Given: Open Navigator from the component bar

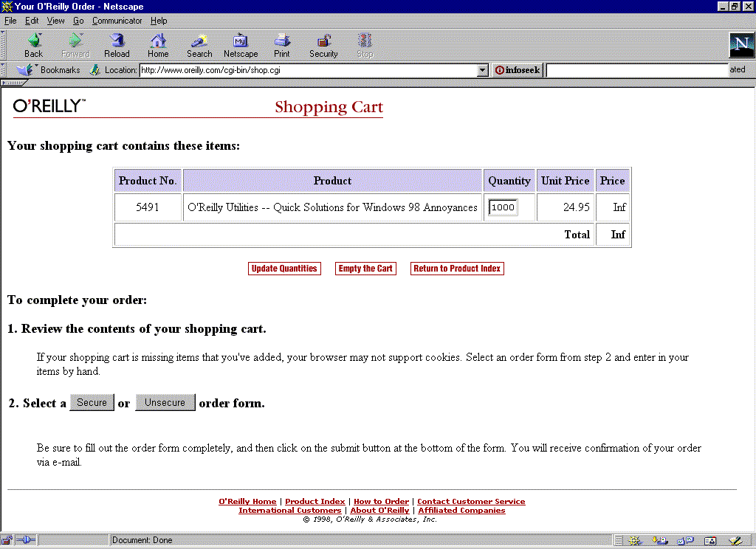Looking at the screenshot, I should [634, 541].
